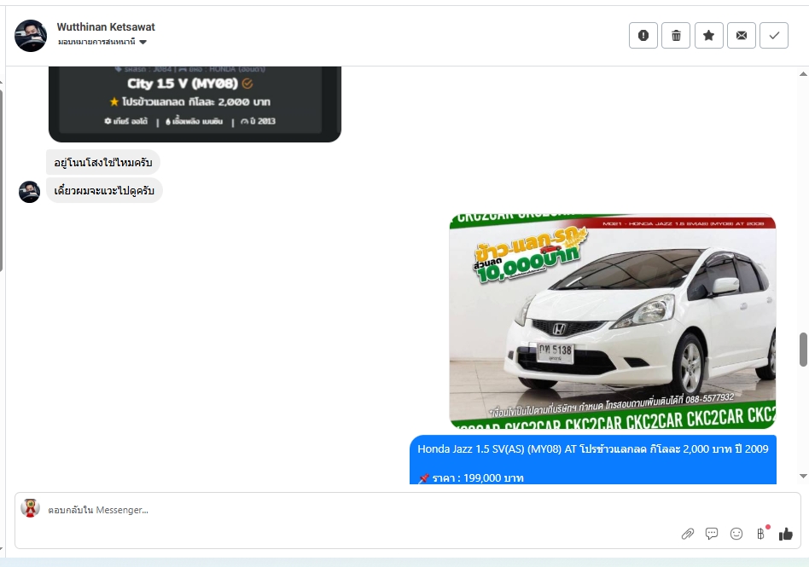The image size is (809, 567).
Task: Click the chat scrollbar thumb
Action: (x=803, y=350)
